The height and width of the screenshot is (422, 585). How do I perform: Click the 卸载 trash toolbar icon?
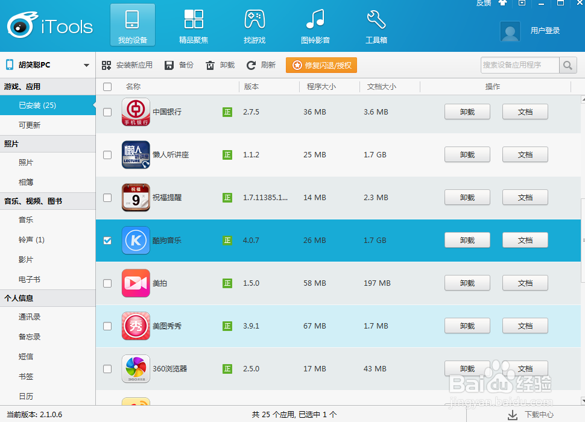click(x=210, y=65)
